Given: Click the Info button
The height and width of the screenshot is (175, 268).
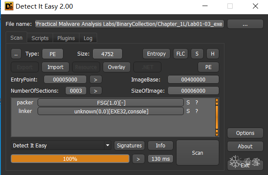Looking at the screenshot, I should point(161,145).
